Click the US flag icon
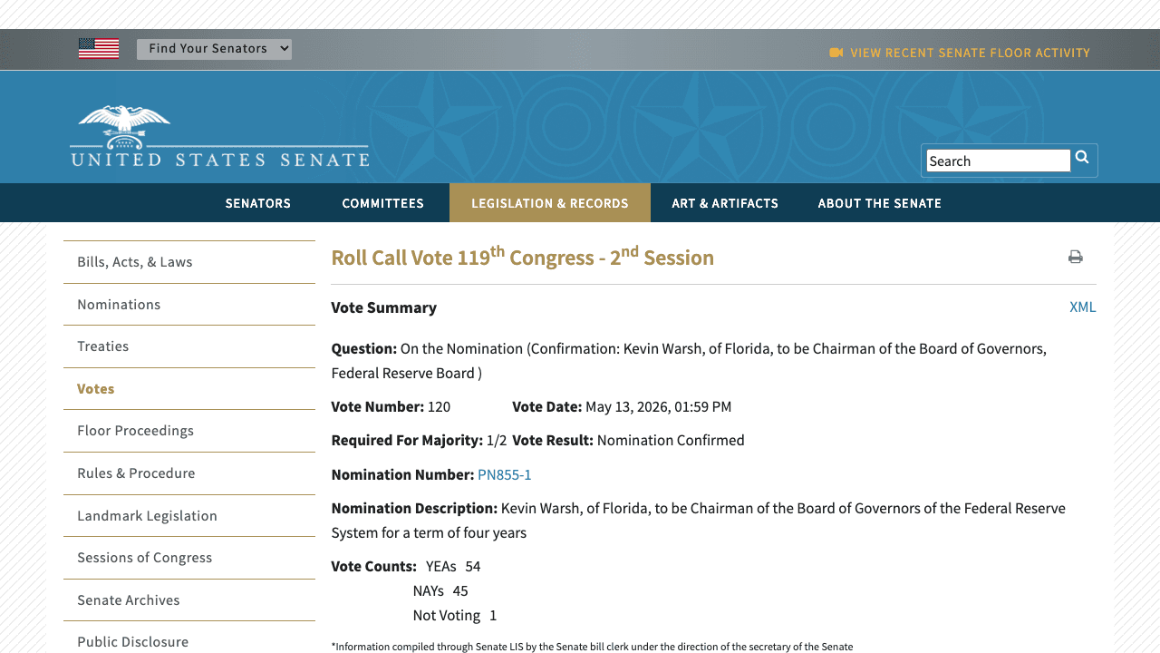The image size is (1160, 653). pos(99,49)
